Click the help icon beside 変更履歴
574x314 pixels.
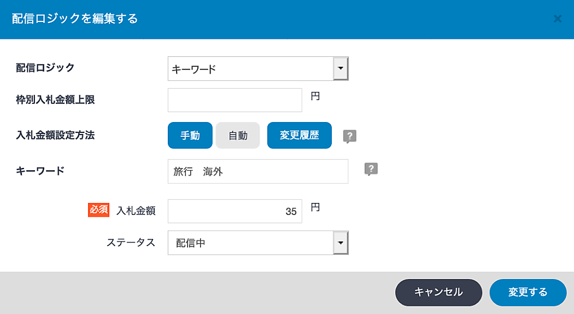[349, 136]
